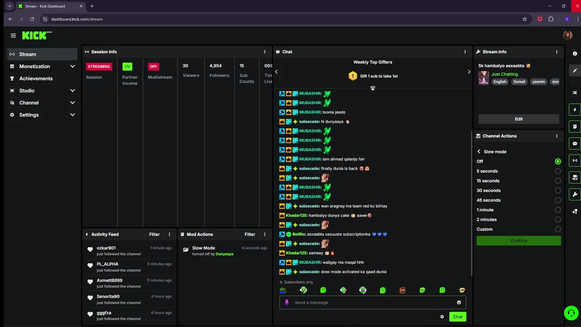
Task: Show next Weekly Top Gifters slide
Action: 469,72
